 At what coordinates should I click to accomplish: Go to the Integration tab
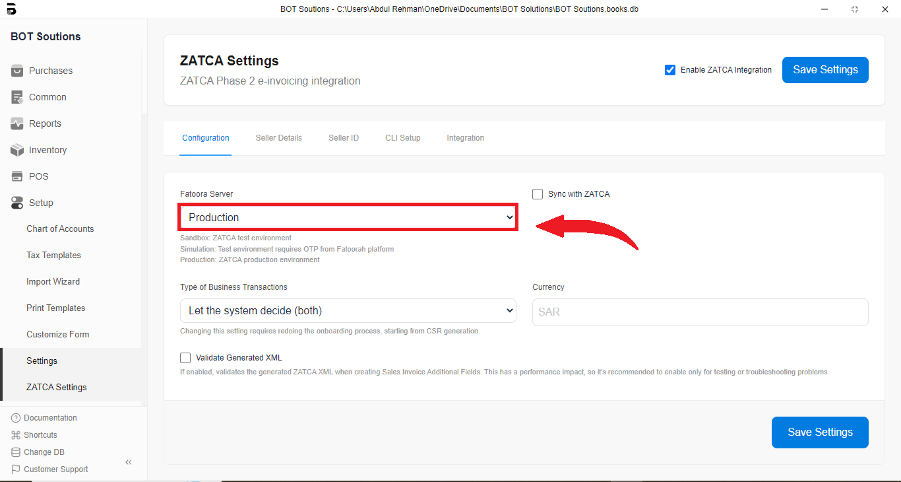465,138
